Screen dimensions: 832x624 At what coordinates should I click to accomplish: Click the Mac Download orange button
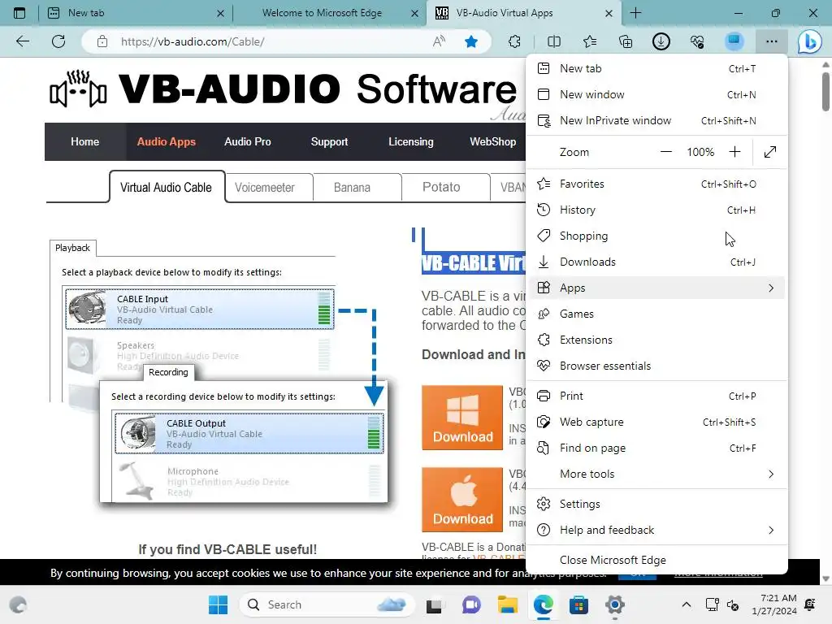[x=462, y=500]
